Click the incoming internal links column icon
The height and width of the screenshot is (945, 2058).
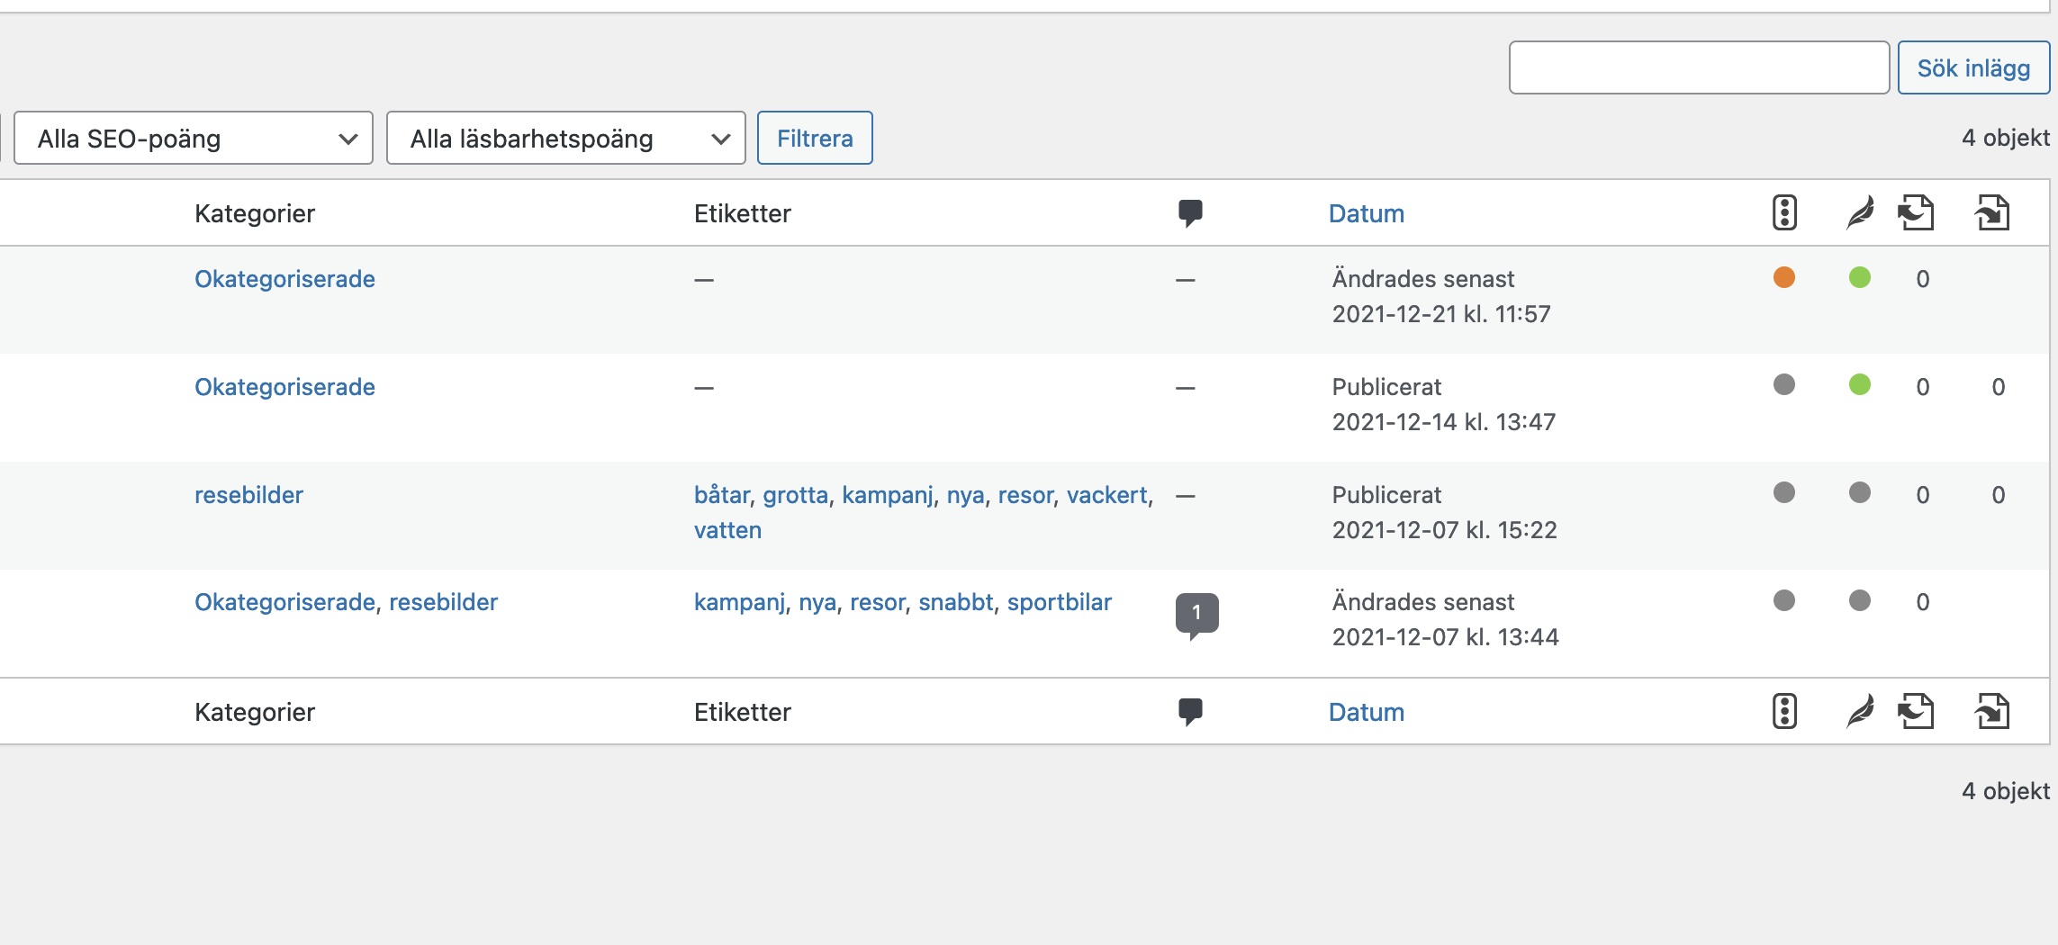(x=1992, y=212)
